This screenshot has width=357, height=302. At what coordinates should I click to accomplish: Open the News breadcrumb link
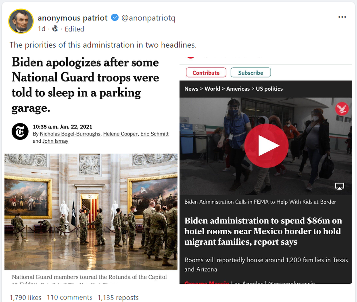[x=191, y=89]
